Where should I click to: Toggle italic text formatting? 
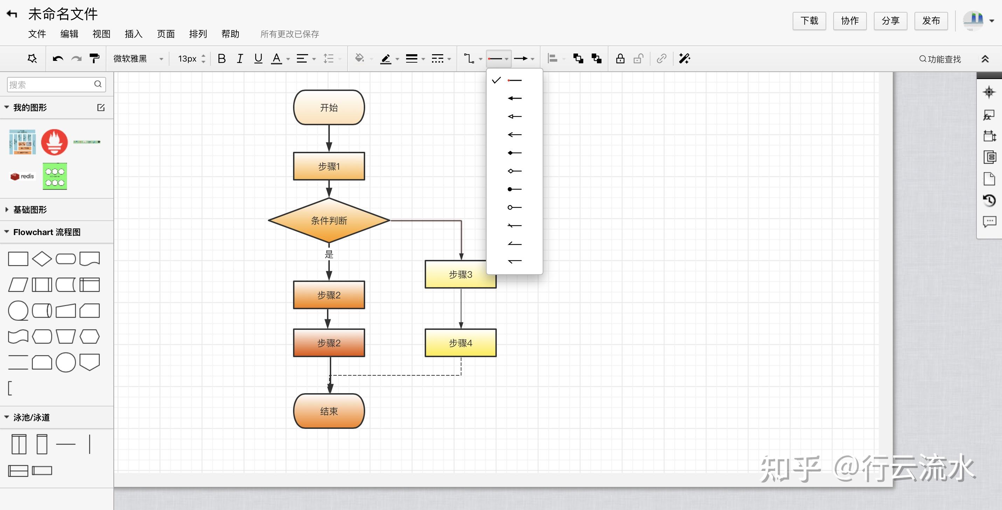click(x=240, y=59)
